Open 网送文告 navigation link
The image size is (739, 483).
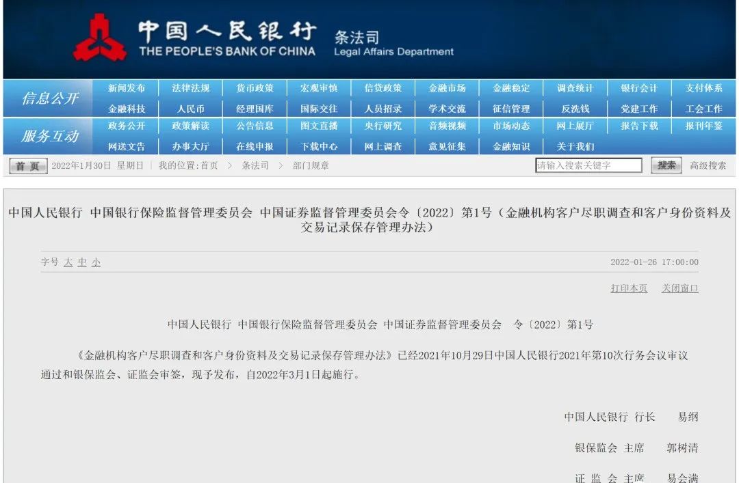127,146
